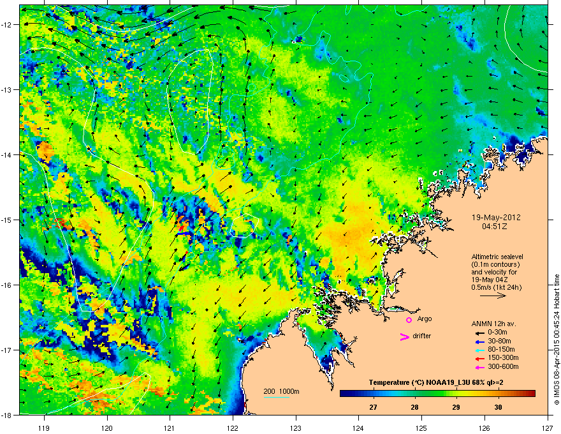The image size is (561, 434).
Task: Click the colorbar tick label 30
Action: click(498, 407)
